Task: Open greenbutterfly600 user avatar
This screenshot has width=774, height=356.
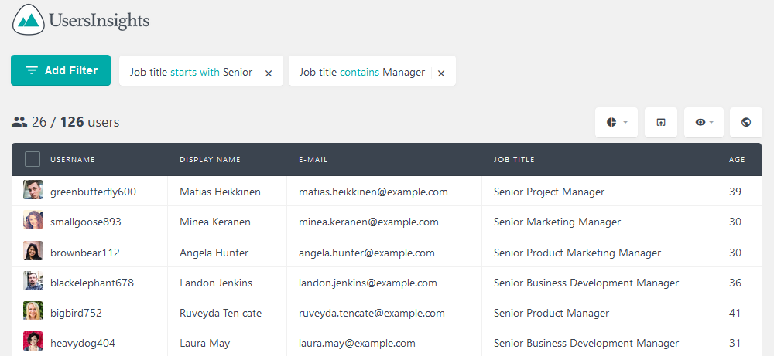Action: pos(33,190)
